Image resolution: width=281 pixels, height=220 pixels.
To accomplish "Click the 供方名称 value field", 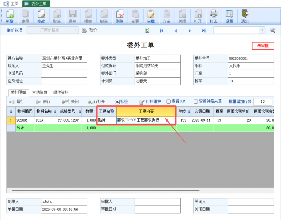I will [64, 58].
